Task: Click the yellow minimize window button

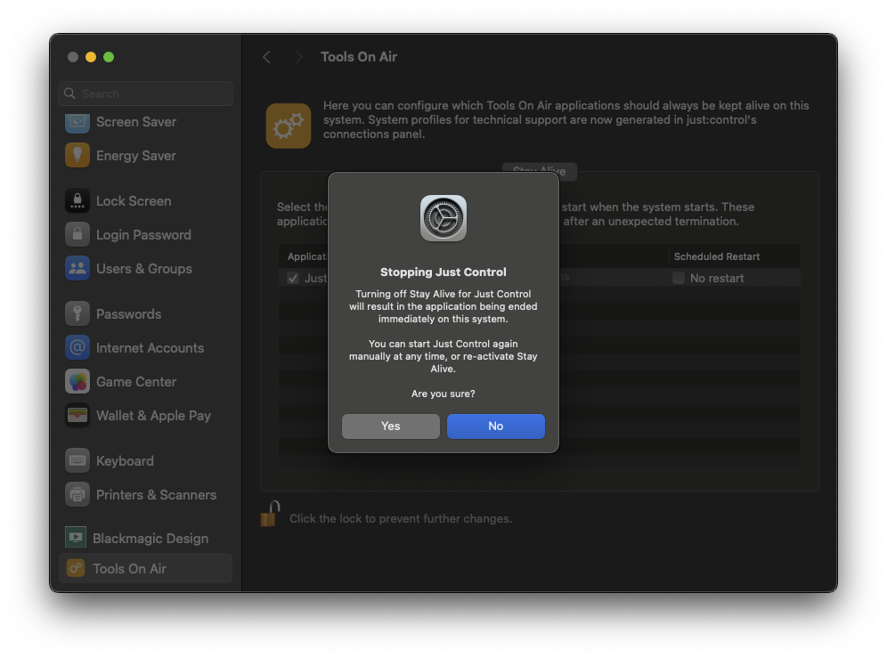Action: [x=91, y=57]
